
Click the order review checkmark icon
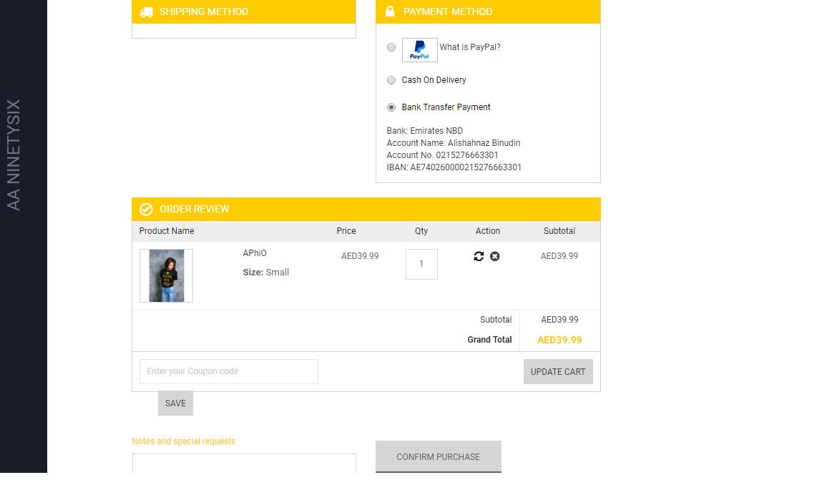point(146,209)
